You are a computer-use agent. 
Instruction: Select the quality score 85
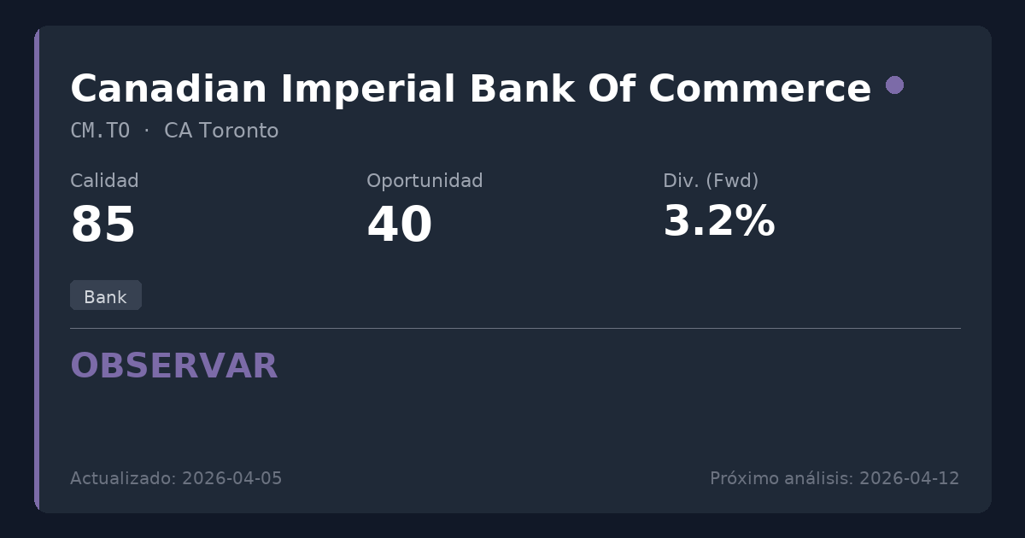point(103,225)
